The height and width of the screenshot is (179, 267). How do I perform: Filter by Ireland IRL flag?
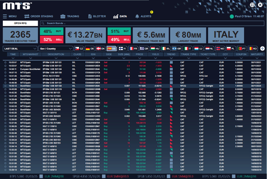point(166,48)
